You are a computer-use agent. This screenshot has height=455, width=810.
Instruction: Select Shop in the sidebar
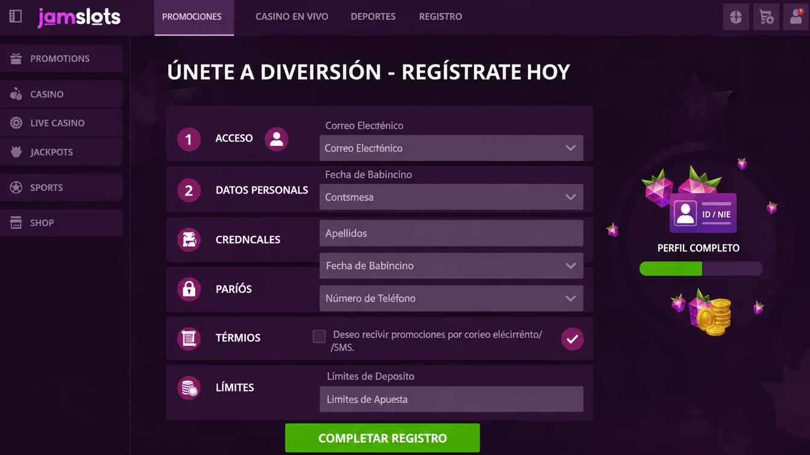[x=61, y=223]
